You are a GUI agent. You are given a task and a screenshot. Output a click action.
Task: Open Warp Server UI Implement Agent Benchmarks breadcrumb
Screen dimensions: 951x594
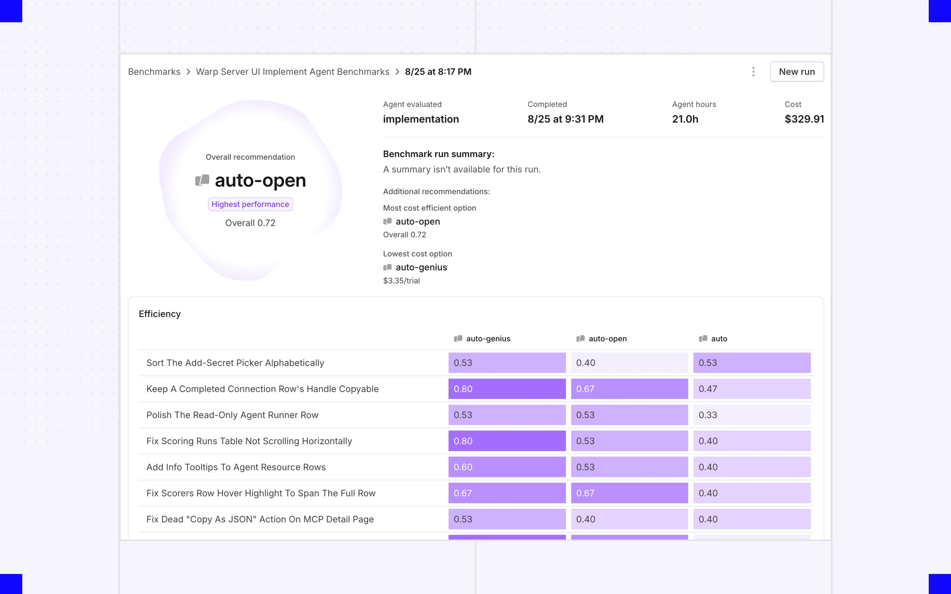[292, 72]
